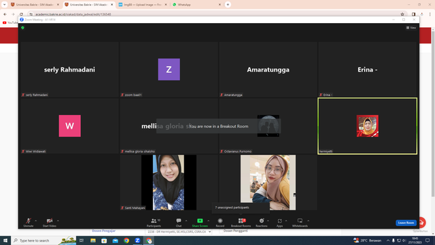Viewport: 435px width, 245px height.
Task: Select Wiwi Widiawati pink W avatar
Action: pyautogui.click(x=69, y=126)
